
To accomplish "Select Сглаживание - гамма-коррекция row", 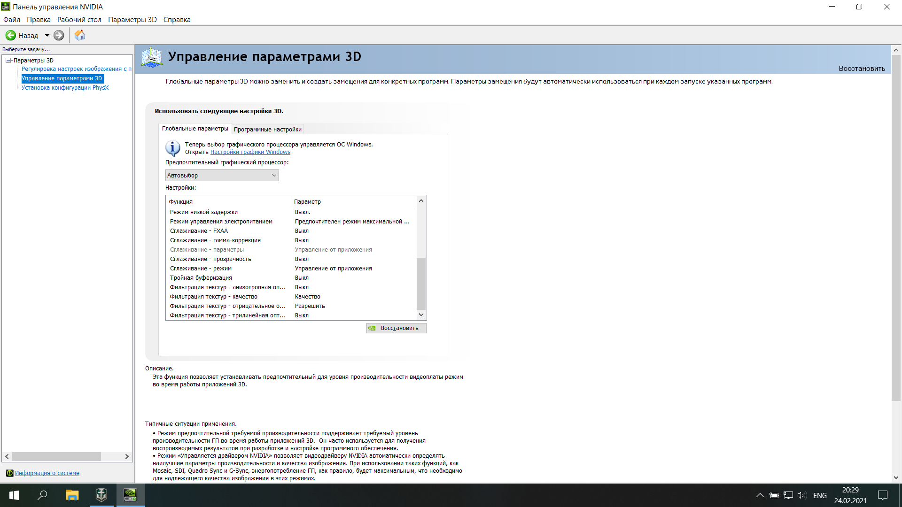I will click(x=291, y=240).
